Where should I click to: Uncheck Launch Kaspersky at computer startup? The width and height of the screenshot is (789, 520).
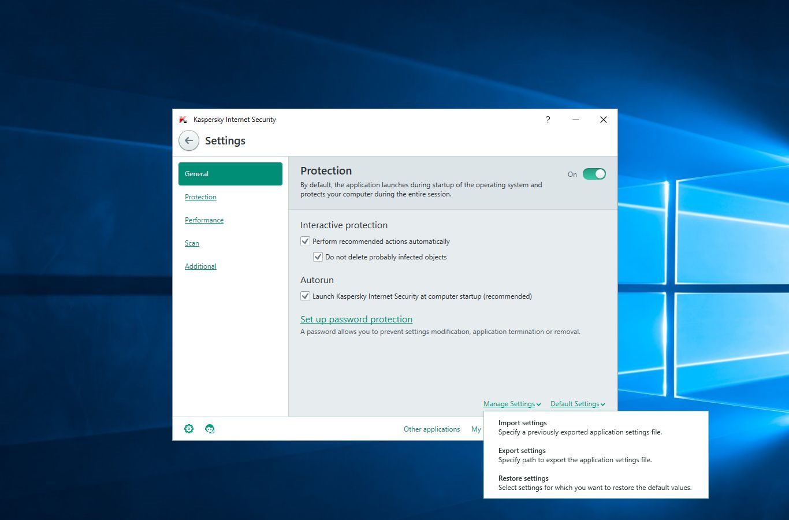point(305,296)
